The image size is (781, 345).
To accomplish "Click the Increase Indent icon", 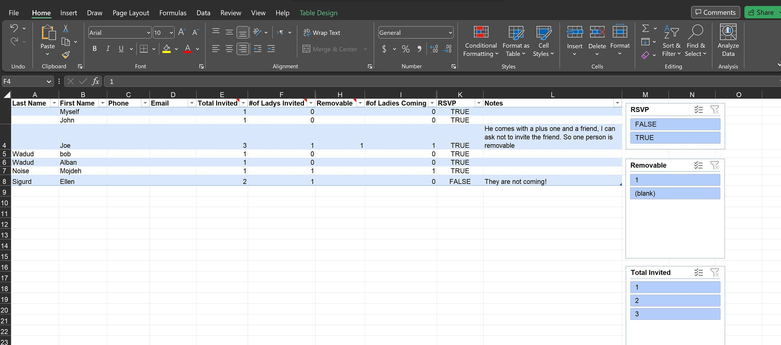I will pos(271,49).
